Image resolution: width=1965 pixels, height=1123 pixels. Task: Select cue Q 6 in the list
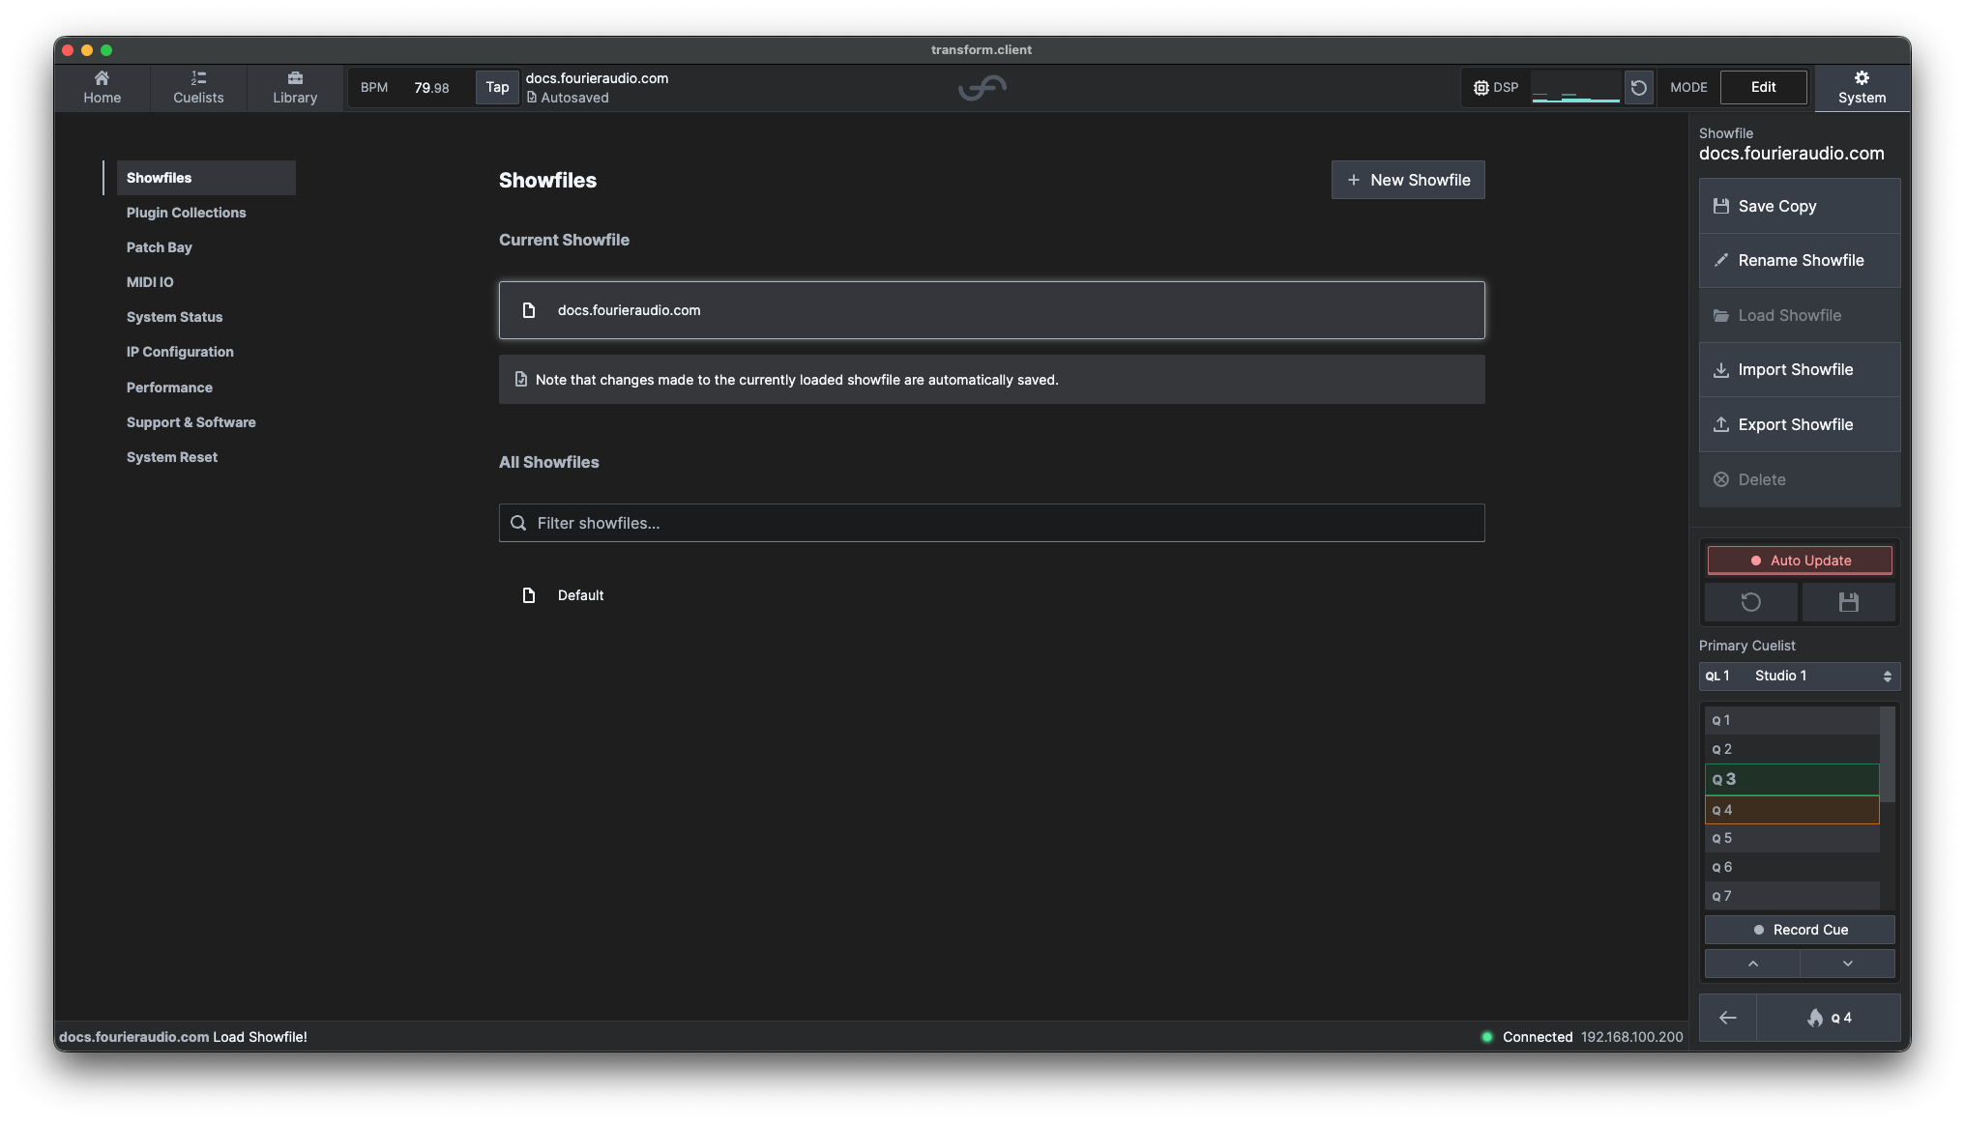(1792, 867)
